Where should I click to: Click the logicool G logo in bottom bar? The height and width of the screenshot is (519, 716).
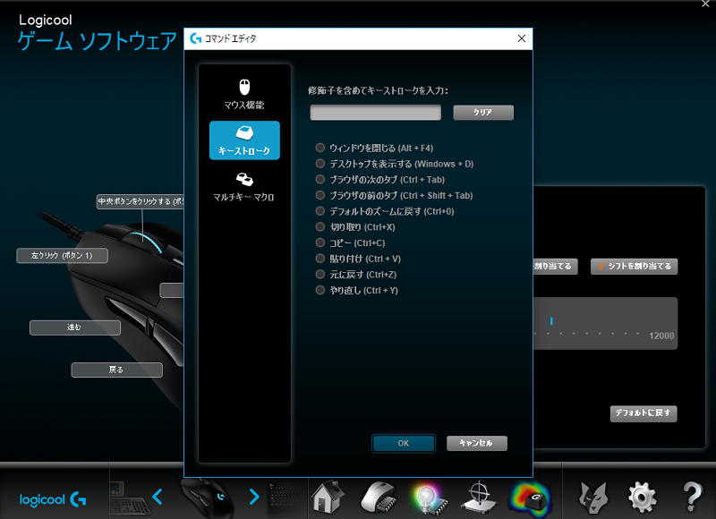pos(53,499)
